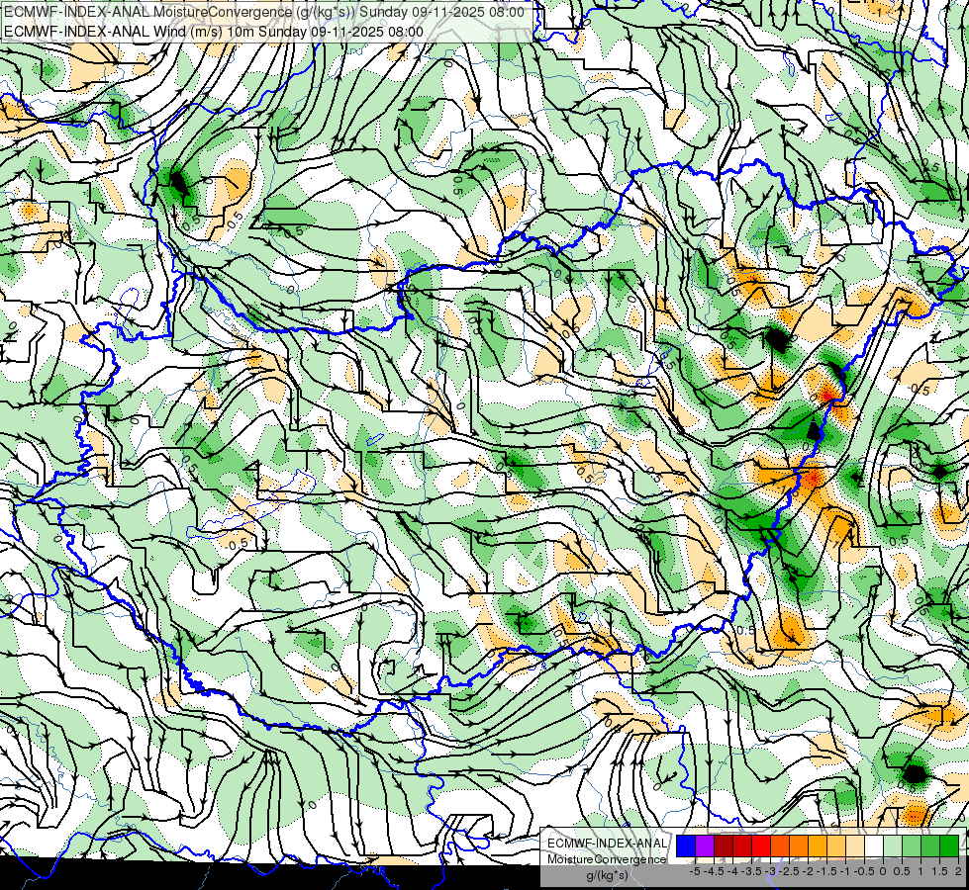Click the legend value '2' at right end
The height and width of the screenshot is (890, 969).
[958, 871]
